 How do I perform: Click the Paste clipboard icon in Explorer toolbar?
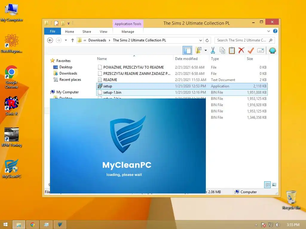pos(232,50)
